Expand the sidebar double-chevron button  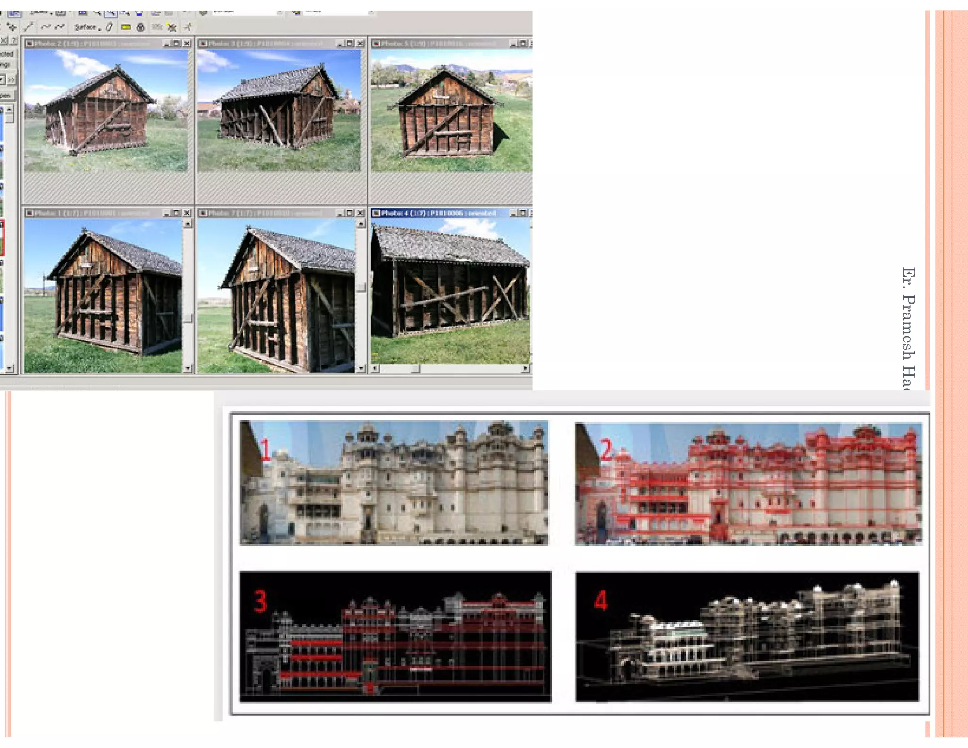12,79
